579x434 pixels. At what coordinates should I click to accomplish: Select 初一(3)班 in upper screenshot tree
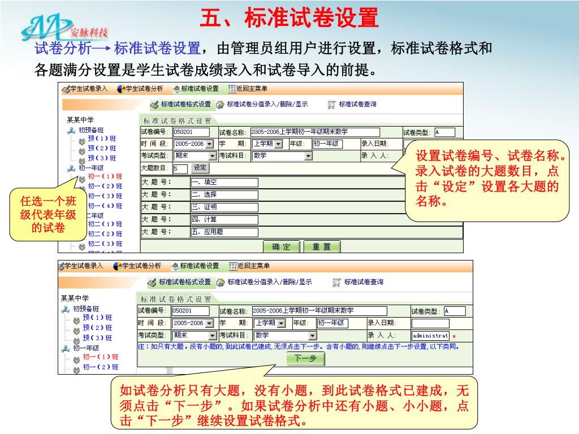[x=105, y=196]
